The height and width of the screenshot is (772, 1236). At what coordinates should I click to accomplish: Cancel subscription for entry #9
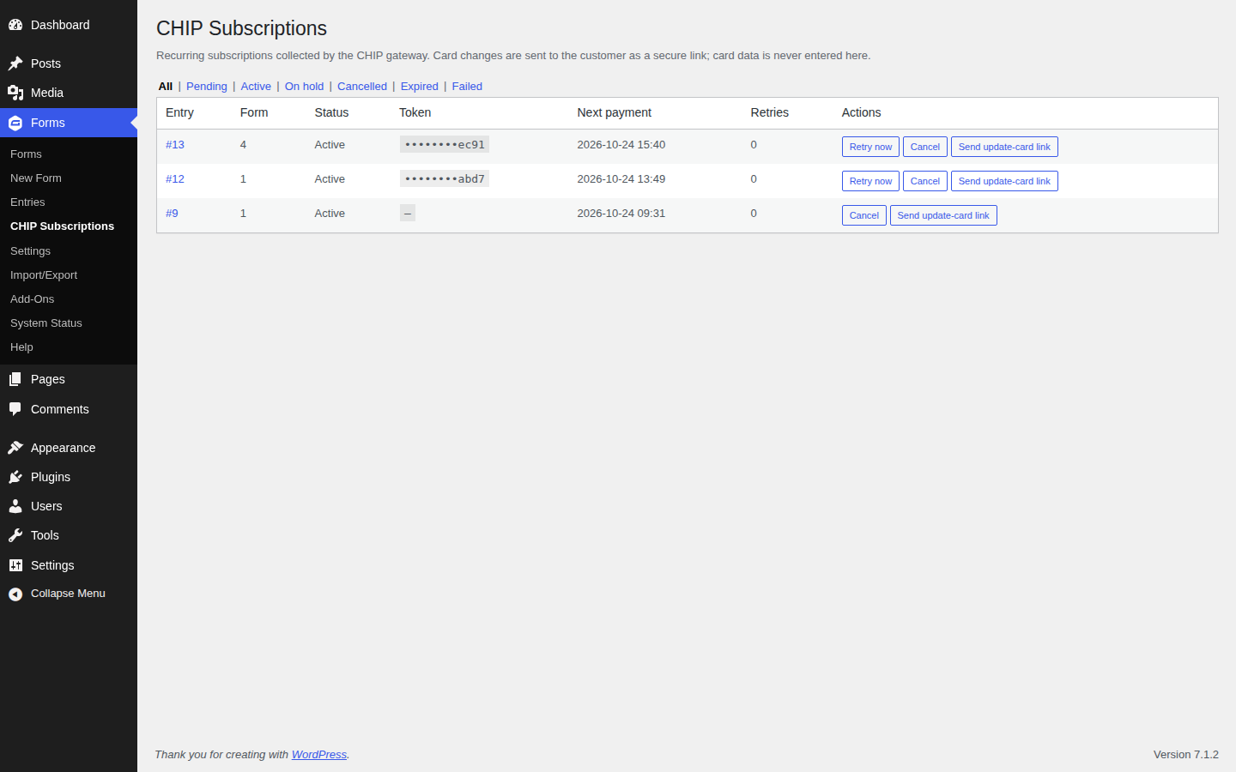pos(864,215)
